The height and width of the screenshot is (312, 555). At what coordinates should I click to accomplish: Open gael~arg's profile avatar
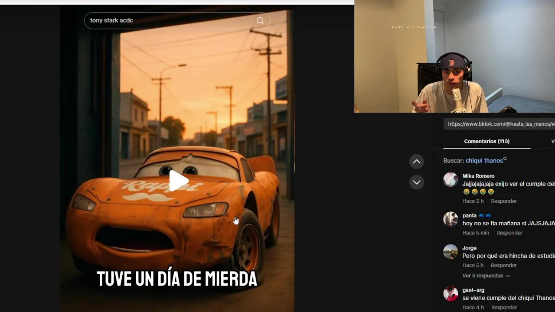(451, 293)
